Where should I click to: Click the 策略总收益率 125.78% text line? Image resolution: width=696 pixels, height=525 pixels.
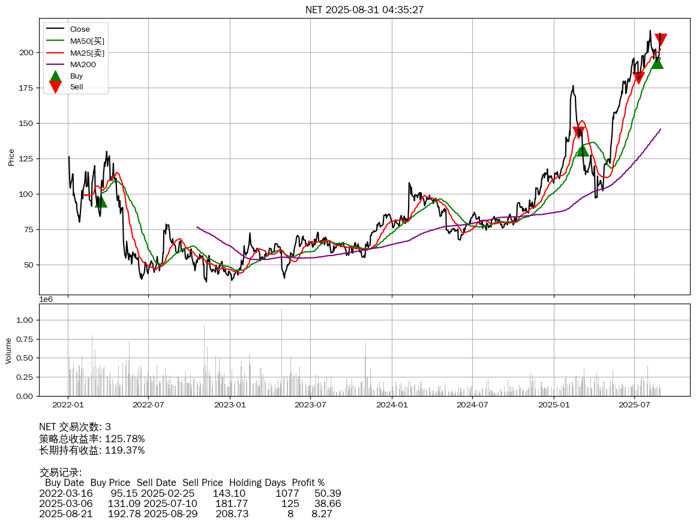(92, 439)
